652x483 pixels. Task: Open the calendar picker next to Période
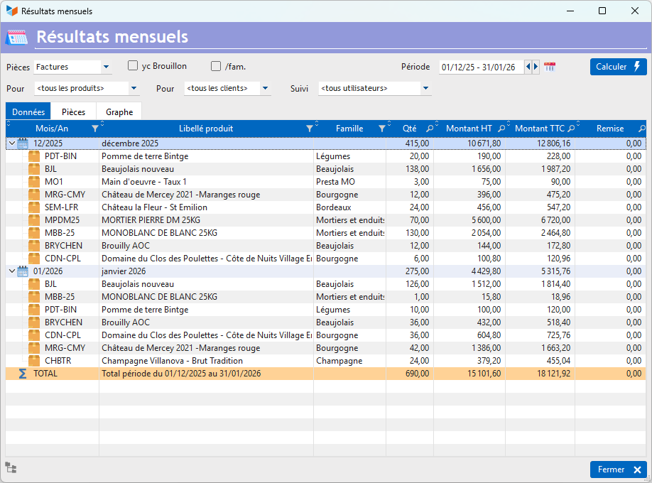click(x=550, y=67)
